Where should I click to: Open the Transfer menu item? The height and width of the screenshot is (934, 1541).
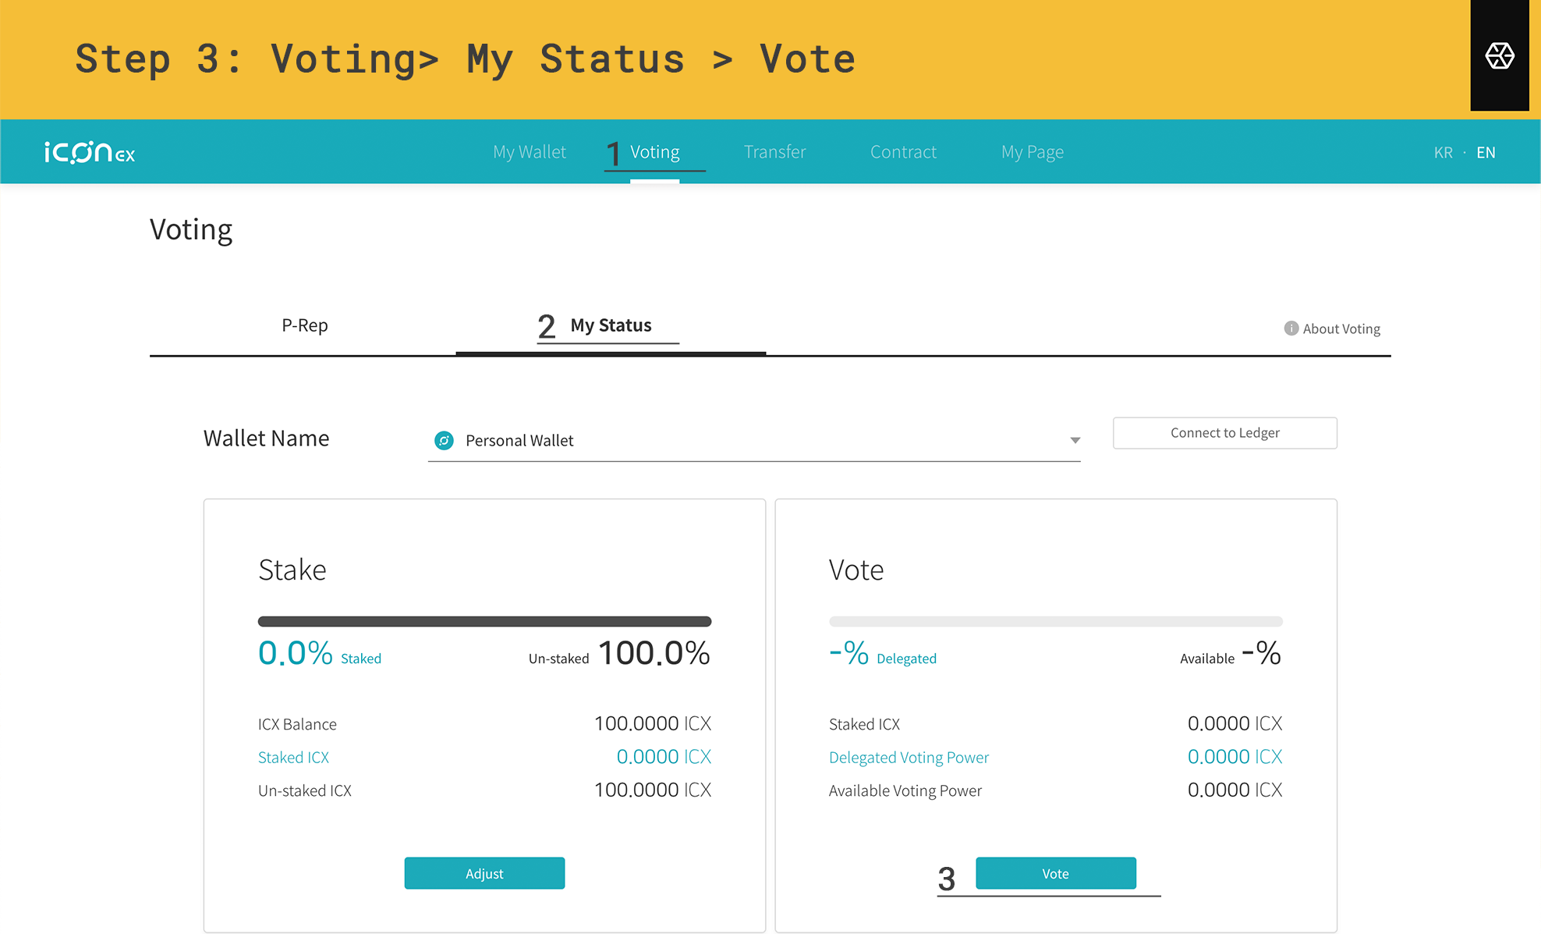point(774,152)
